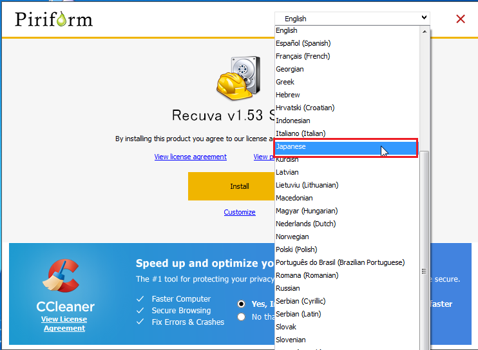Open the language combo box showing English

tap(352, 19)
